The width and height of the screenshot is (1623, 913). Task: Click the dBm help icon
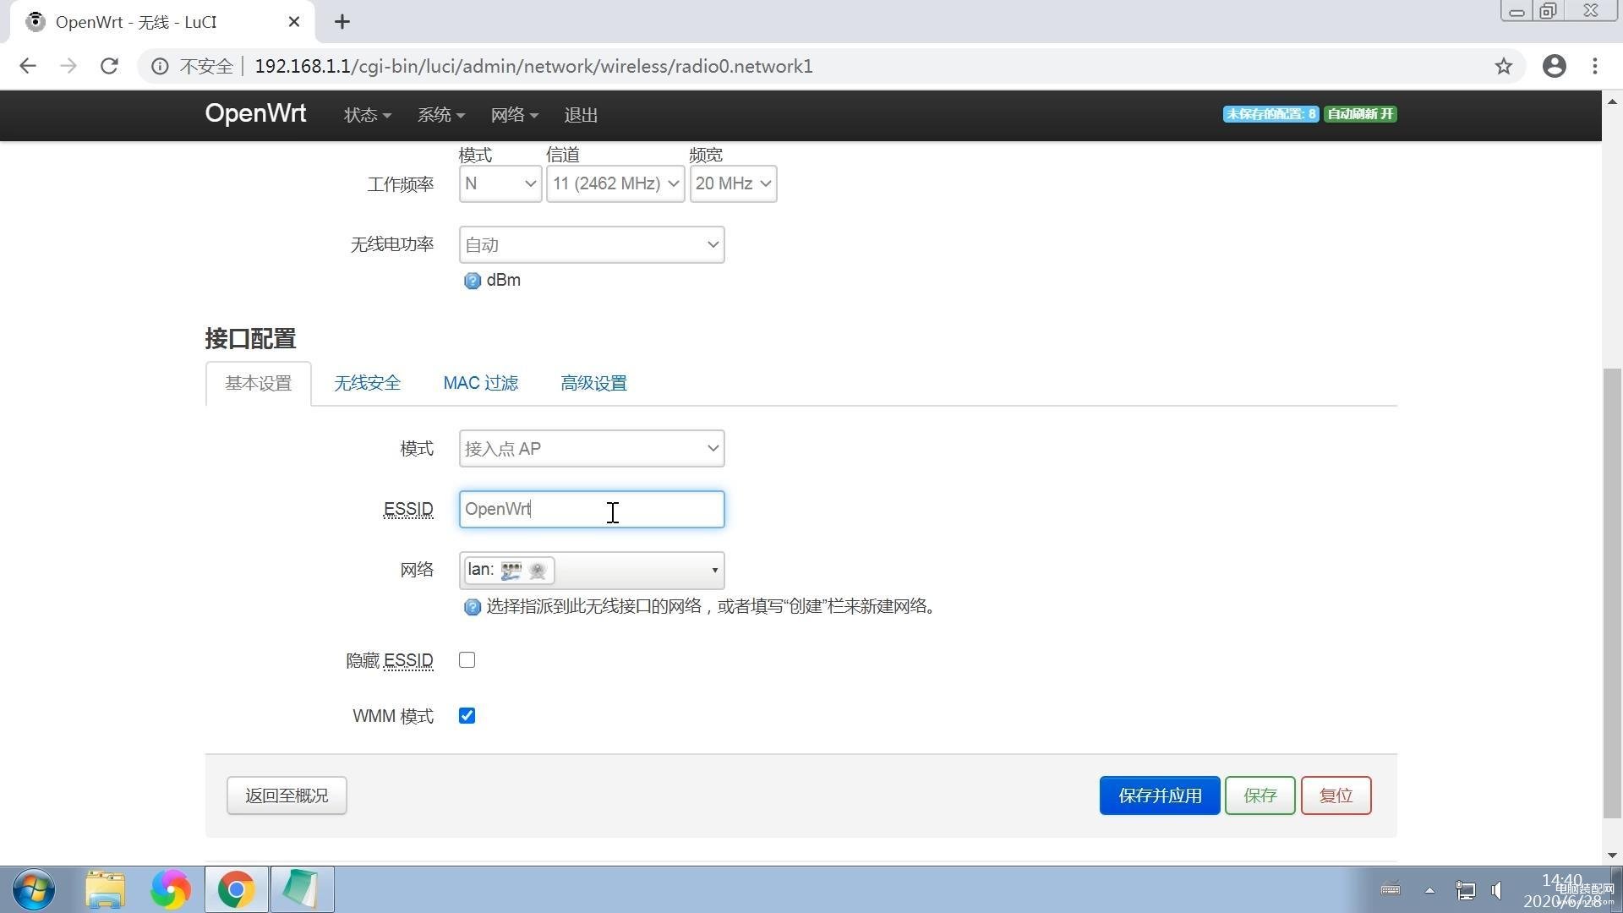(x=472, y=281)
